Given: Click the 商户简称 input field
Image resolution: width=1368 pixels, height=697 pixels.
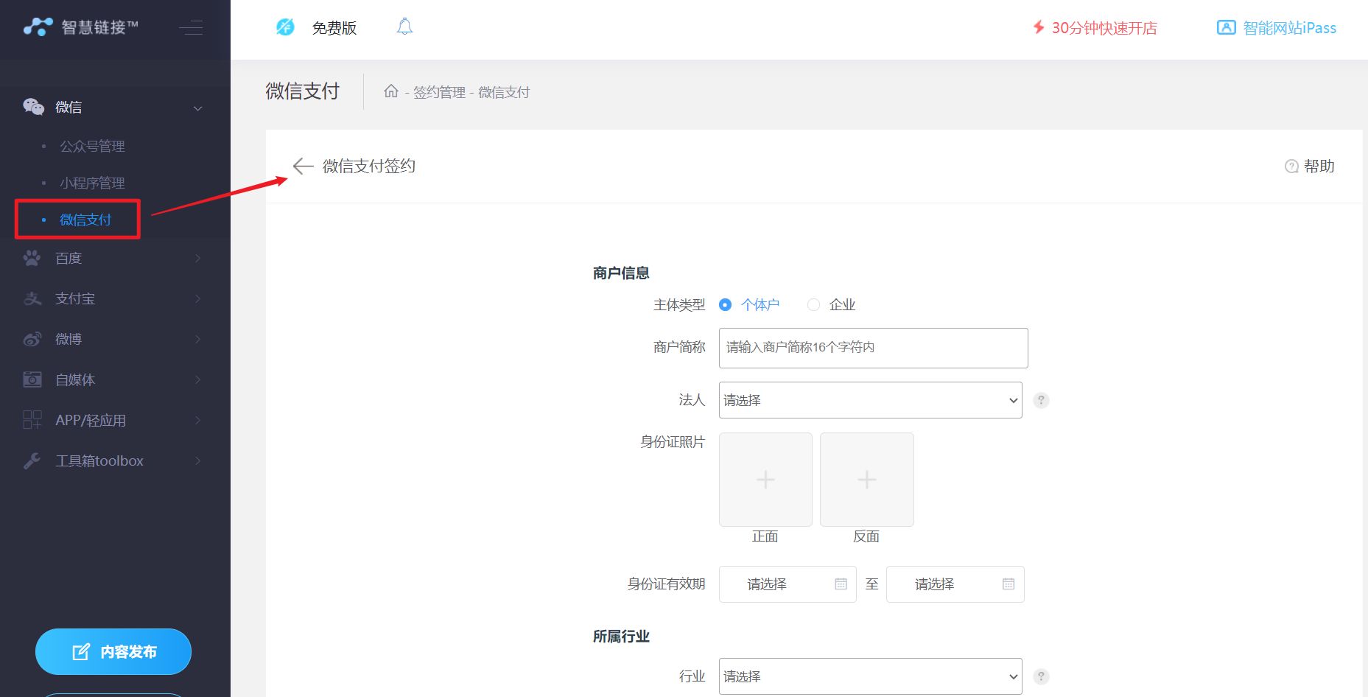Looking at the screenshot, I should pos(873,348).
